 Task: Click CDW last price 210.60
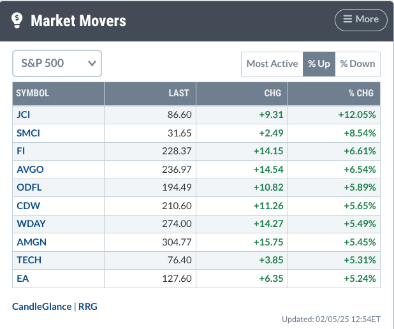pyautogui.click(x=177, y=206)
